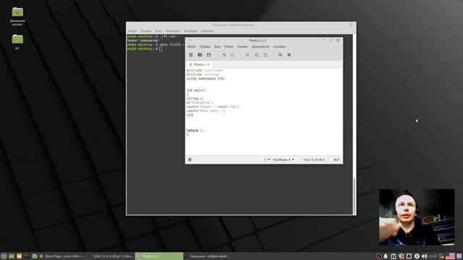Image resolution: width=463 pixels, height=260 pixels.
Task: Click the Find magnifier icon in editor toolbar
Action: click(x=280, y=55)
